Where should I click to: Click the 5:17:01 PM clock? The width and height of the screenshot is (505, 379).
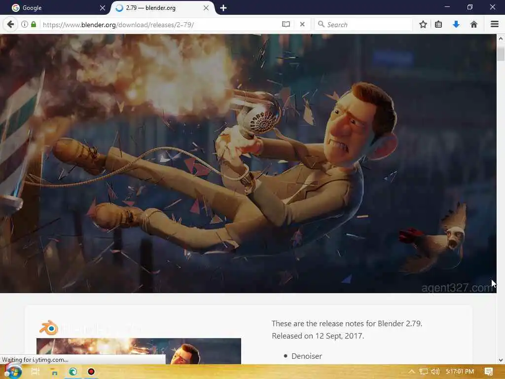tap(460, 372)
